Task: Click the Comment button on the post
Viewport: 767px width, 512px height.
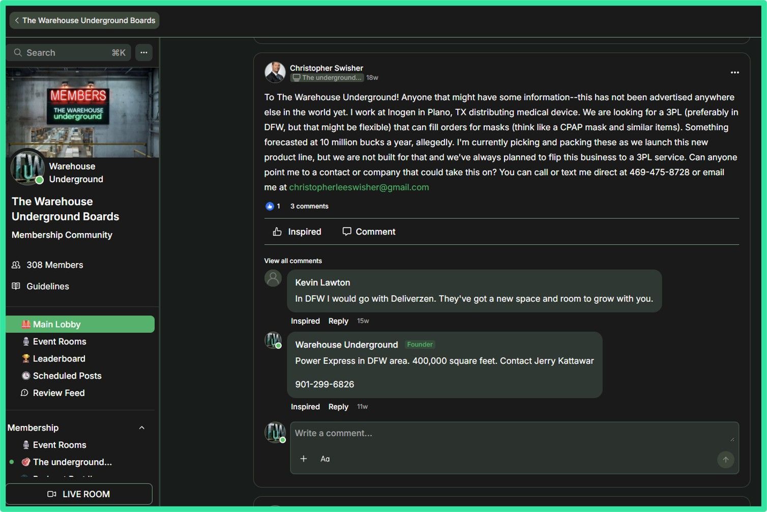Action: click(369, 232)
